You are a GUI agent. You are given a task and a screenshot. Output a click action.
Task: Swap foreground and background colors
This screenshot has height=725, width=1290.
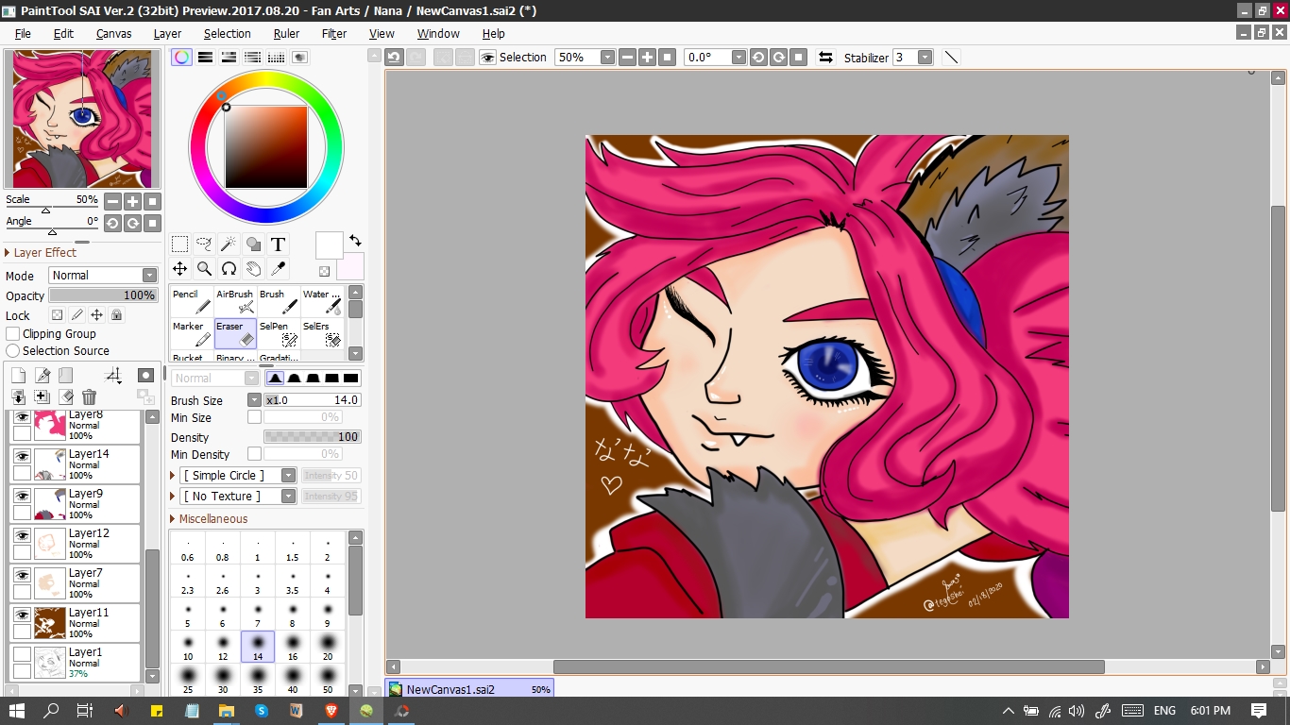click(x=355, y=241)
